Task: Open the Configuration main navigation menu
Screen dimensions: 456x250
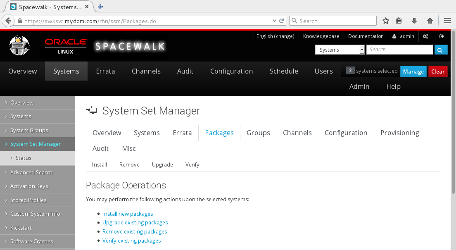Action: click(x=231, y=71)
